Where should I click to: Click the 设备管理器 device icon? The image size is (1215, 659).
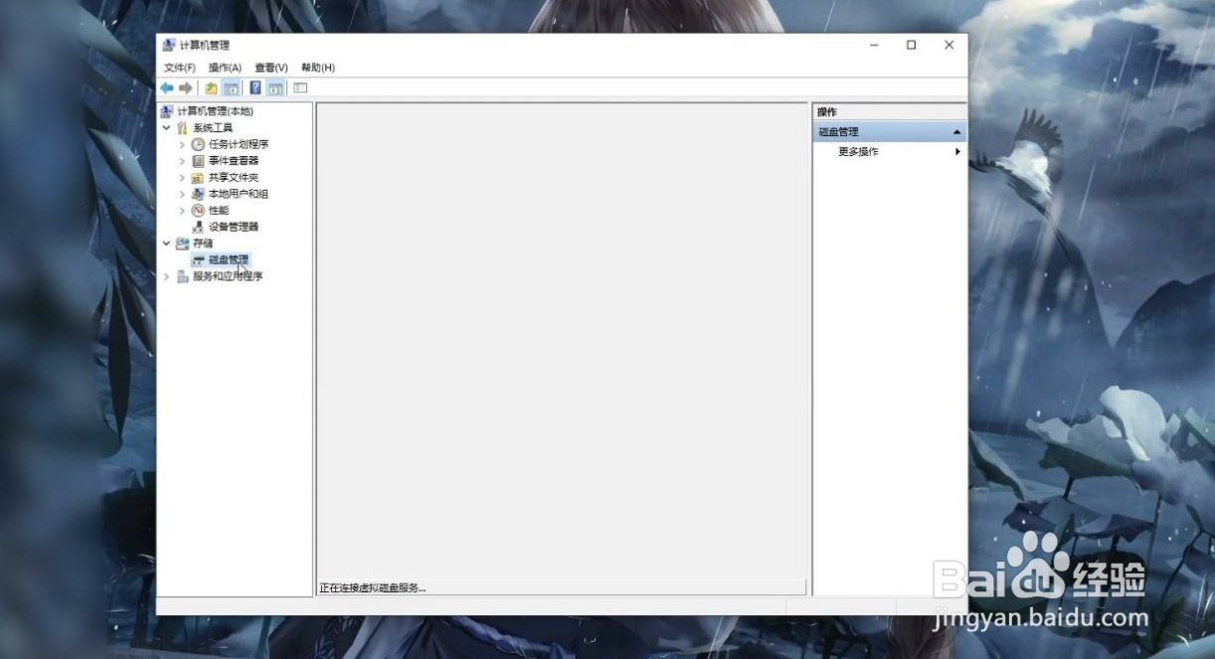pos(198,227)
